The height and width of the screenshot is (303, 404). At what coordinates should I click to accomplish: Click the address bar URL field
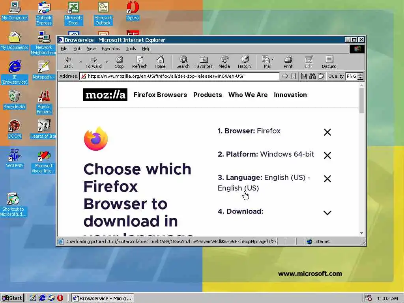coord(180,76)
